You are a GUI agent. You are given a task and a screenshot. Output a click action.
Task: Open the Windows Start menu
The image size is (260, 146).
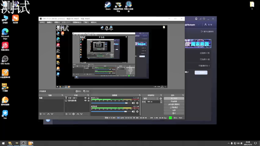point(3,143)
